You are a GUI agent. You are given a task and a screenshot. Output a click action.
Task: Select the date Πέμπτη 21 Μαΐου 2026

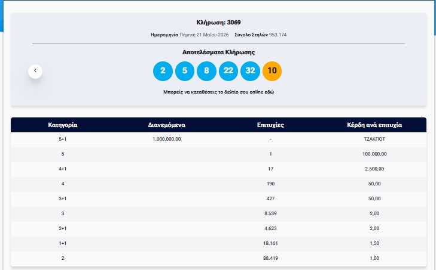(x=204, y=35)
